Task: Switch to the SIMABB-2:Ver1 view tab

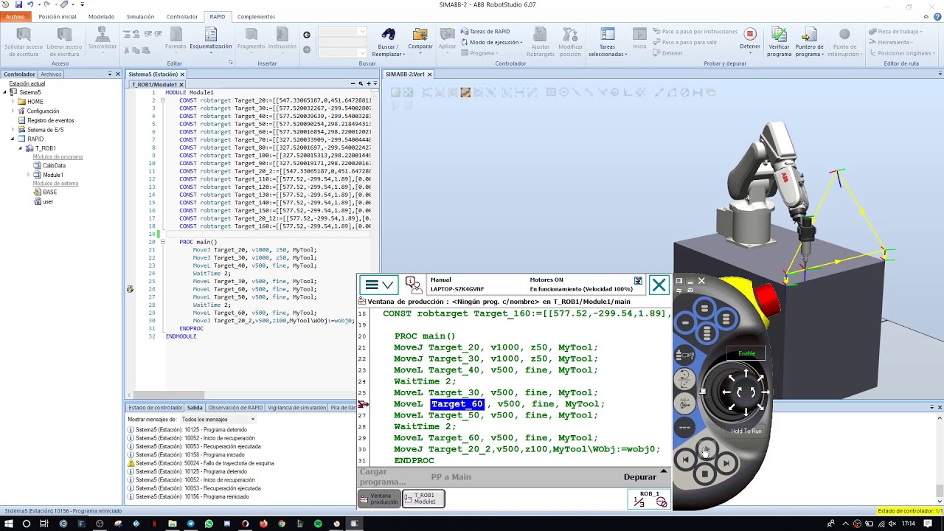Action: tap(405, 74)
